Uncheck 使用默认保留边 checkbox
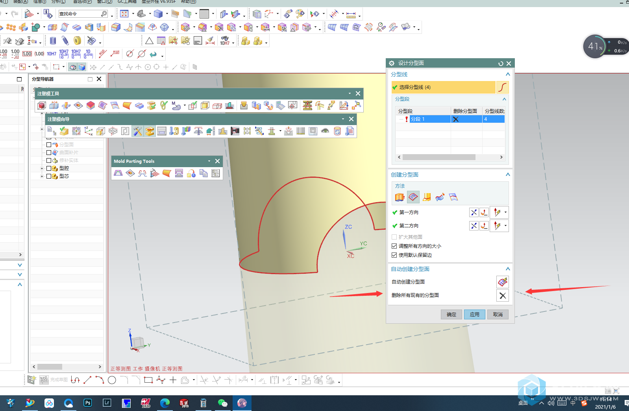Image resolution: width=629 pixels, height=411 pixels. click(394, 255)
